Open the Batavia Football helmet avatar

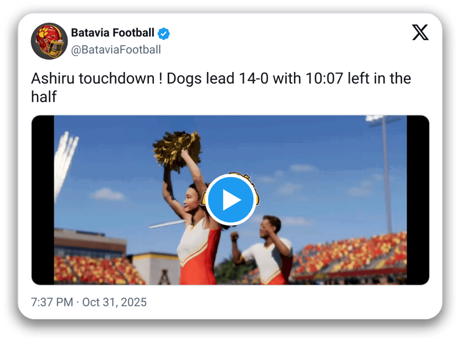(x=49, y=41)
